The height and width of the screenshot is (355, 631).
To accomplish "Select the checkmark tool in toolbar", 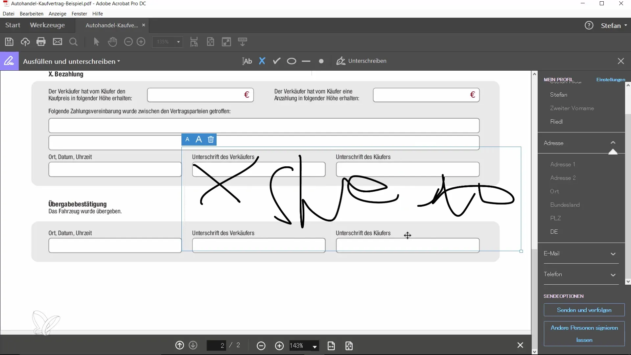I will (x=277, y=61).
